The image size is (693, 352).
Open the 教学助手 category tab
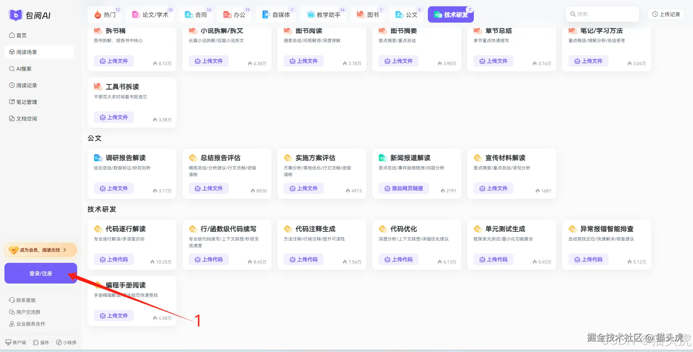(x=324, y=14)
